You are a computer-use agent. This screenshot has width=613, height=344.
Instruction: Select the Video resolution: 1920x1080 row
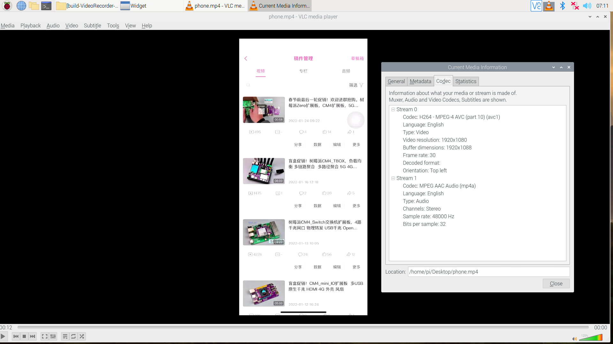(x=435, y=140)
